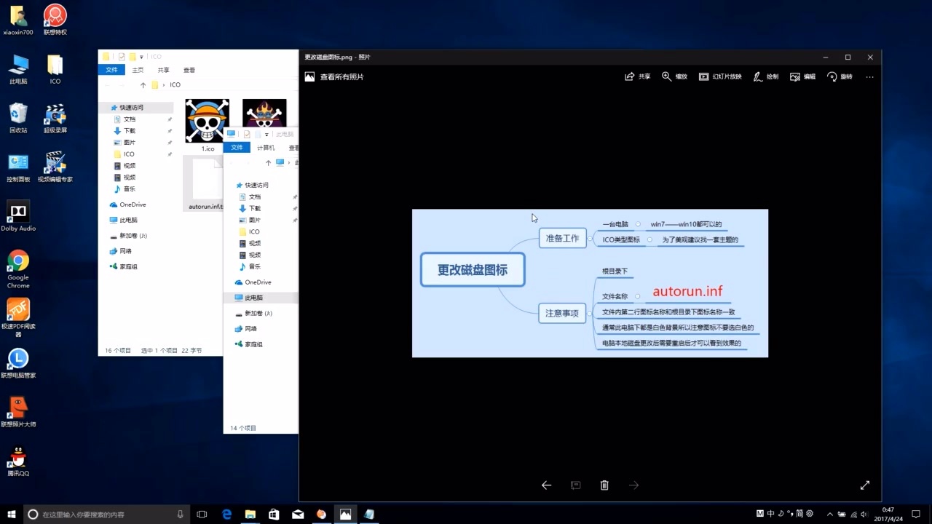The image size is (932, 524).
Task: Click taskbar search box 在这里输入你要搜索的内容
Action: 107,514
